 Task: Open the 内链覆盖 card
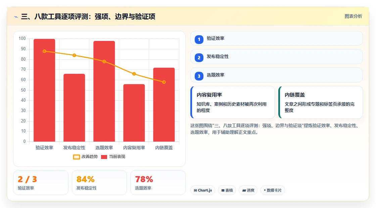coord(320,102)
